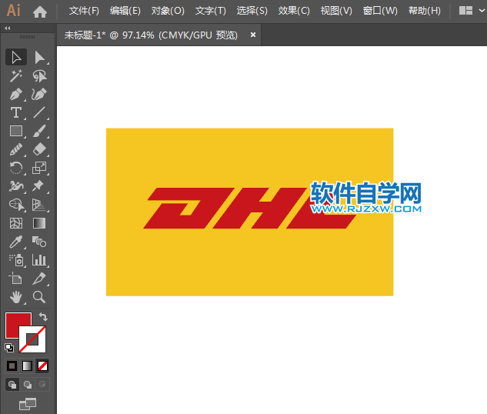Open the 视图(V) menu
Screen dimensions: 487x414
(x=336, y=11)
